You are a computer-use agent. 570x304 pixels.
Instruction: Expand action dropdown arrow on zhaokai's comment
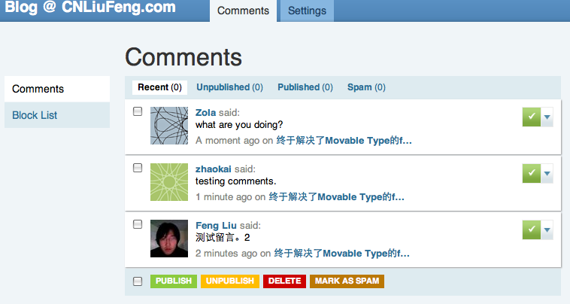[547, 173]
